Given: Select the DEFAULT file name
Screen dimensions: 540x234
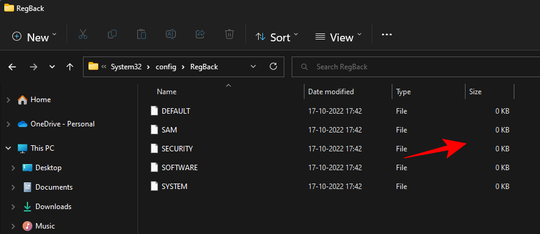Looking at the screenshot, I should 176,111.
